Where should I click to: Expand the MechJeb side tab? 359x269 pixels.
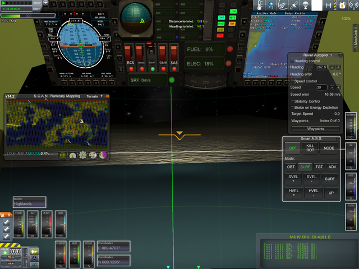(356, 38)
